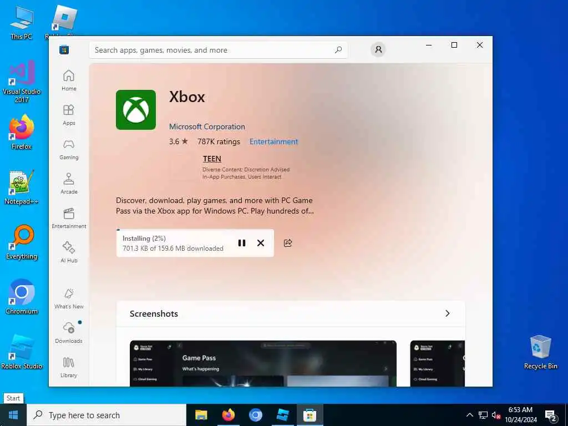The height and width of the screenshot is (426, 568).
Task: Expand the Screenshots section with chevron
Action: [x=448, y=313]
